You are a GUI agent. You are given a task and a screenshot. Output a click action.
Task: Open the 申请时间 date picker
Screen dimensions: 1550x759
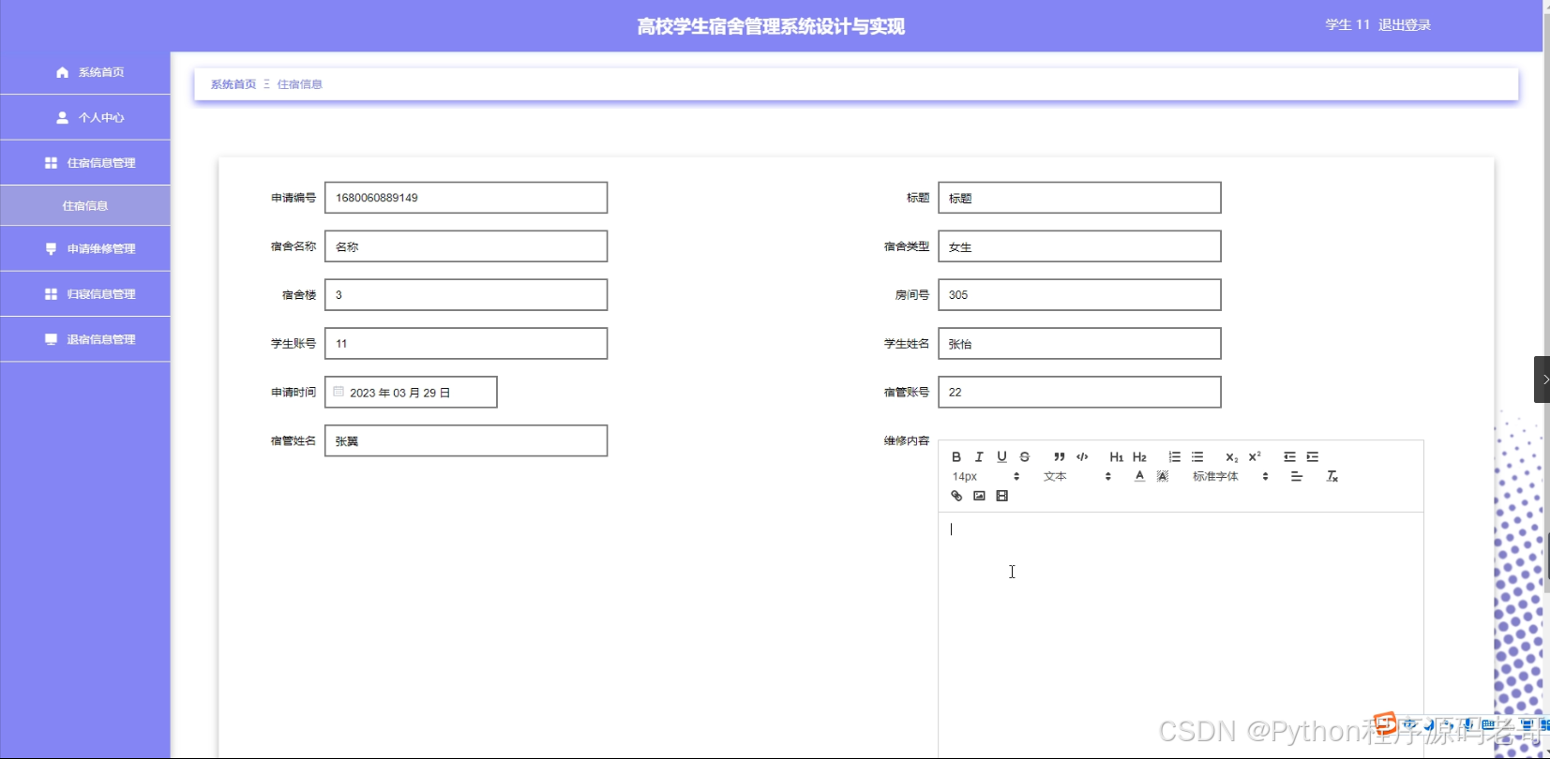click(x=411, y=393)
